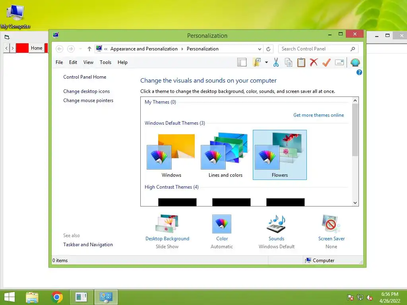Click the folder options toolbar icon
The image size is (407, 305).
tap(257, 62)
